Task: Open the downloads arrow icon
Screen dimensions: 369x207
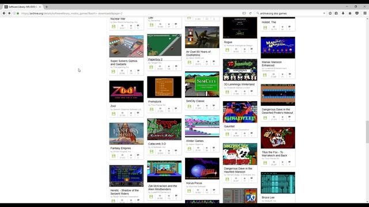Action: pyautogui.click(x=343, y=13)
